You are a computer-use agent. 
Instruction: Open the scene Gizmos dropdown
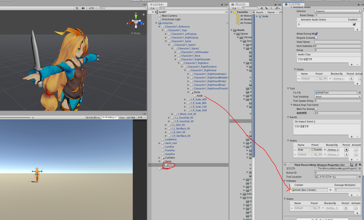pyautogui.click(x=93, y=8)
